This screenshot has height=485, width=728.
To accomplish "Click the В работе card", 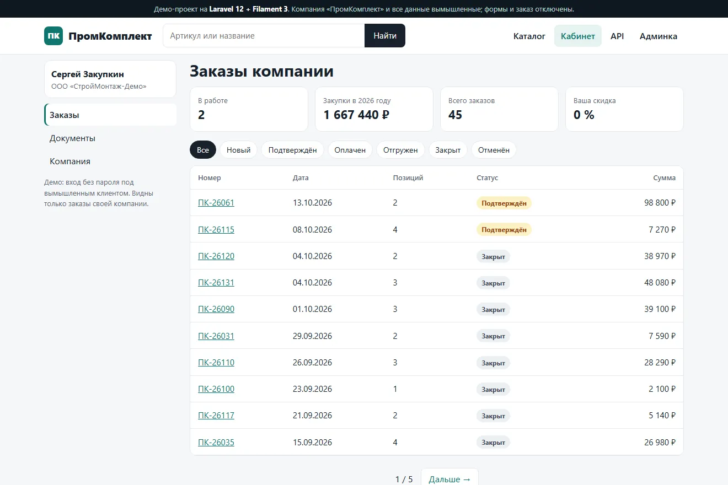I will click(x=249, y=109).
